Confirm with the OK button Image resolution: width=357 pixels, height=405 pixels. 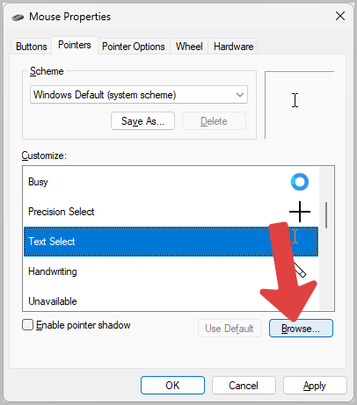click(x=172, y=386)
